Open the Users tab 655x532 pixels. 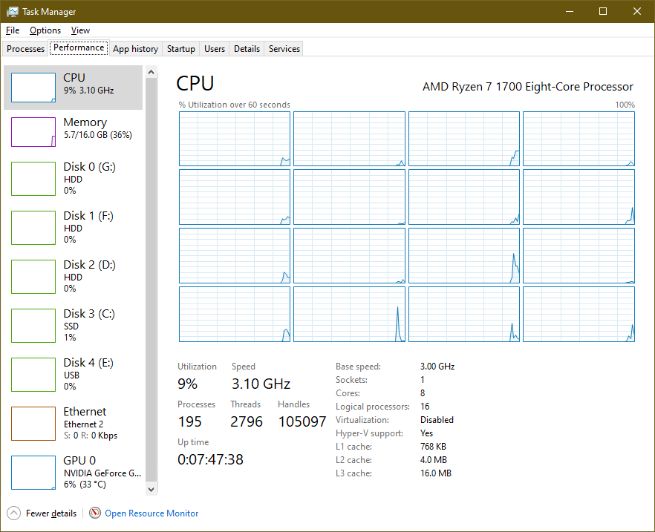pos(215,49)
